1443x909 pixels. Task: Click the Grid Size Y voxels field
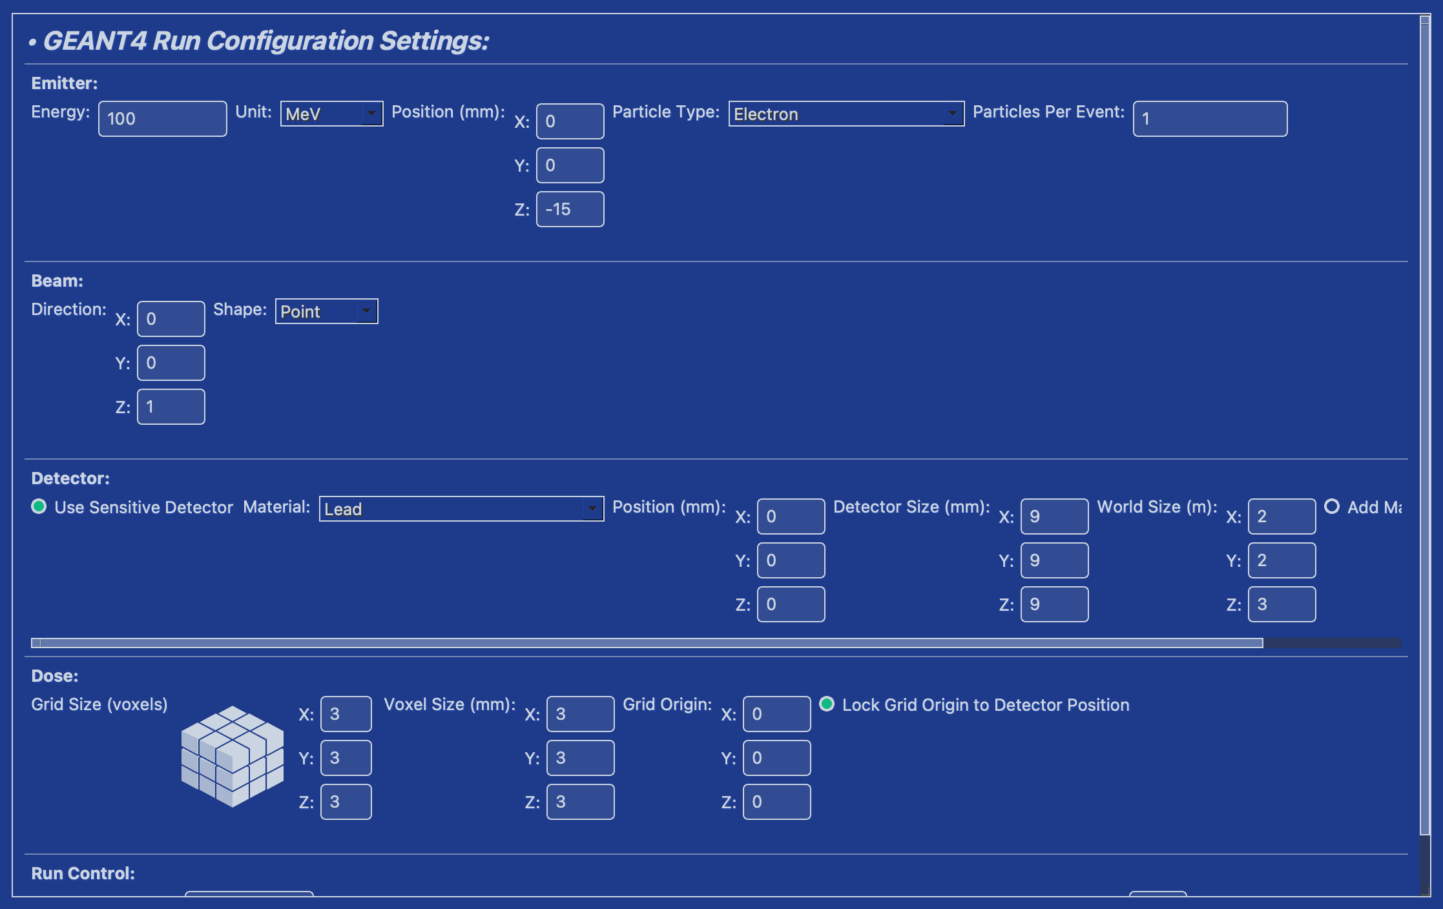pyautogui.click(x=346, y=758)
